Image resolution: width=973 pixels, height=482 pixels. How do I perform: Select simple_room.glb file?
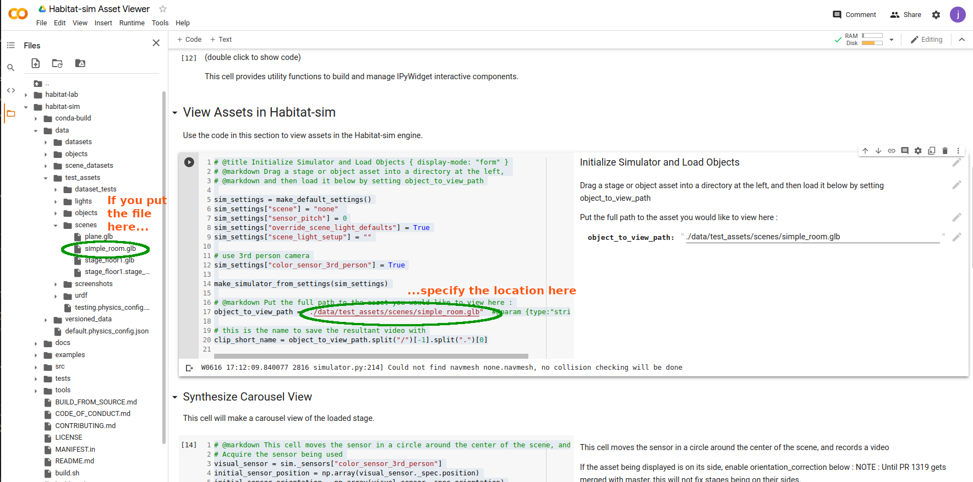110,249
